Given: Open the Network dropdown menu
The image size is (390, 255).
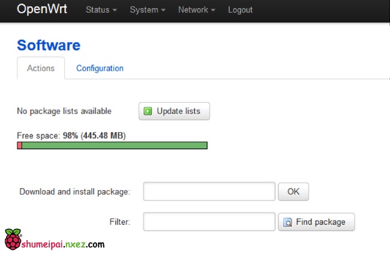Looking at the screenshot, I should (x=196, y=10).
